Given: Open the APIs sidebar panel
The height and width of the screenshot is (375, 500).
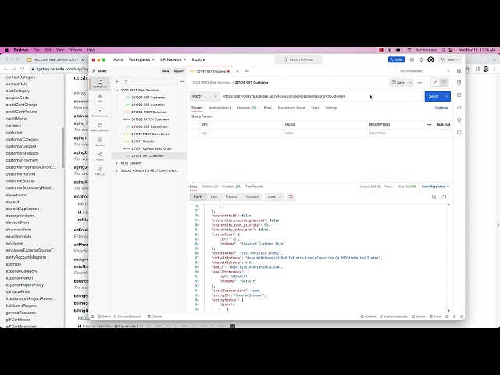Looking at the screenshot, I should (100, 98).
